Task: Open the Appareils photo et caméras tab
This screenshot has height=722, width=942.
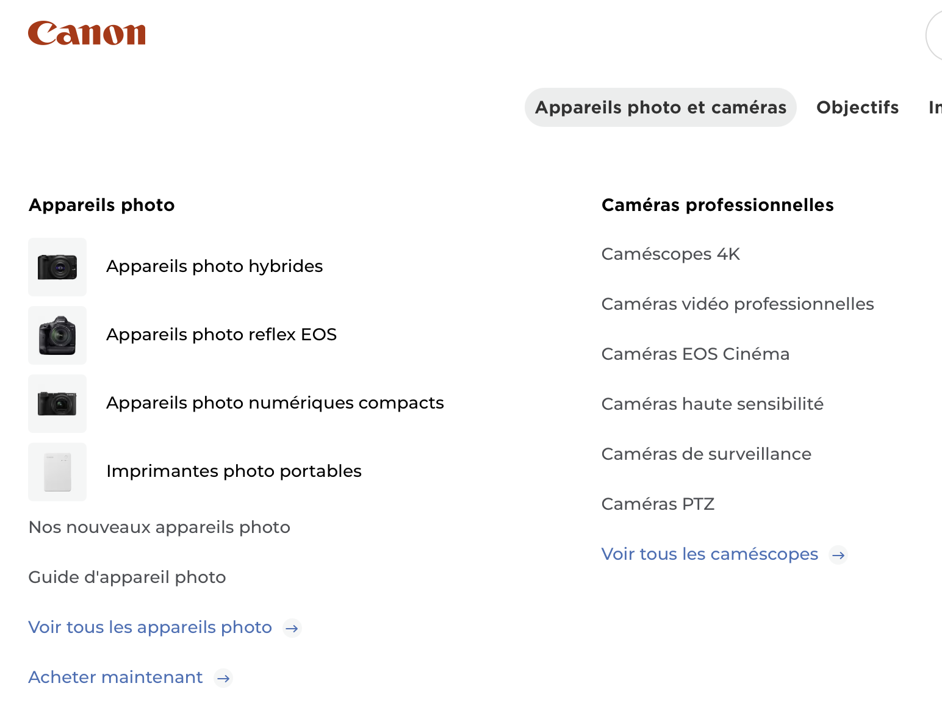Action: [660, 107]
